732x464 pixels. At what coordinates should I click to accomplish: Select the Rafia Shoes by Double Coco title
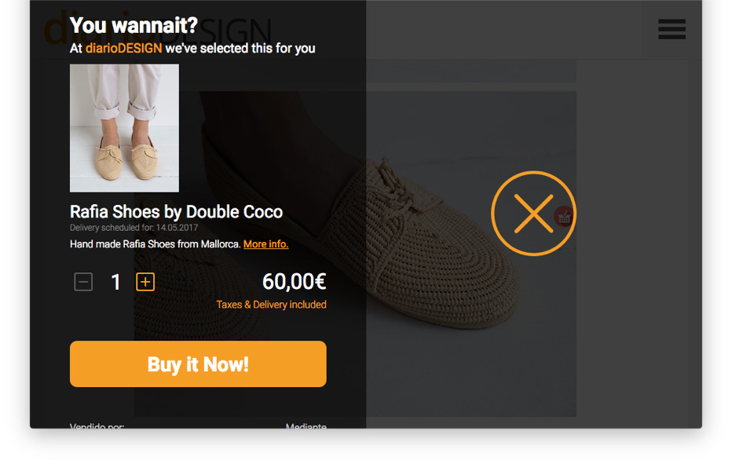(176, 211)
